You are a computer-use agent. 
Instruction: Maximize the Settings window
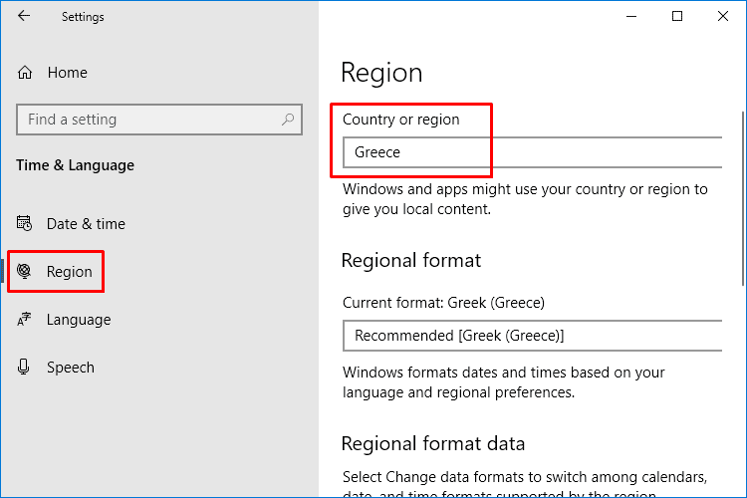(x=677, y=16)
